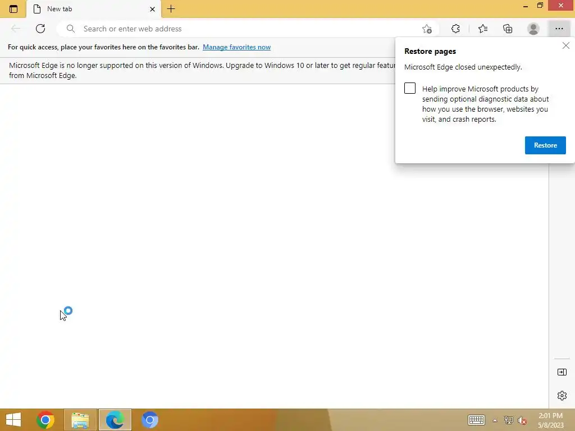Open the network status tray icon
The width and height of the screenshot is (575, 431).
[x=509, y=420]
